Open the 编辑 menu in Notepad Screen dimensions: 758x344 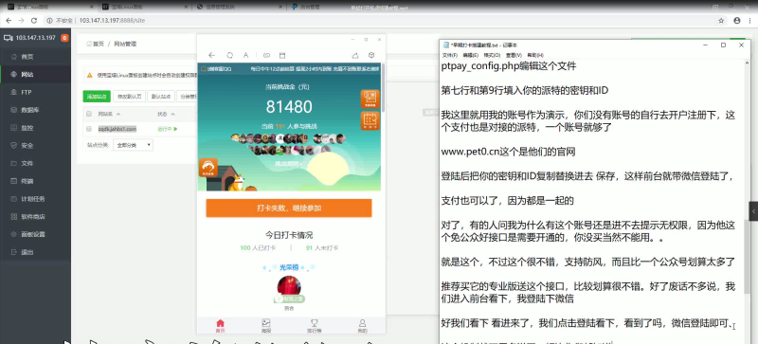[470, 55]
